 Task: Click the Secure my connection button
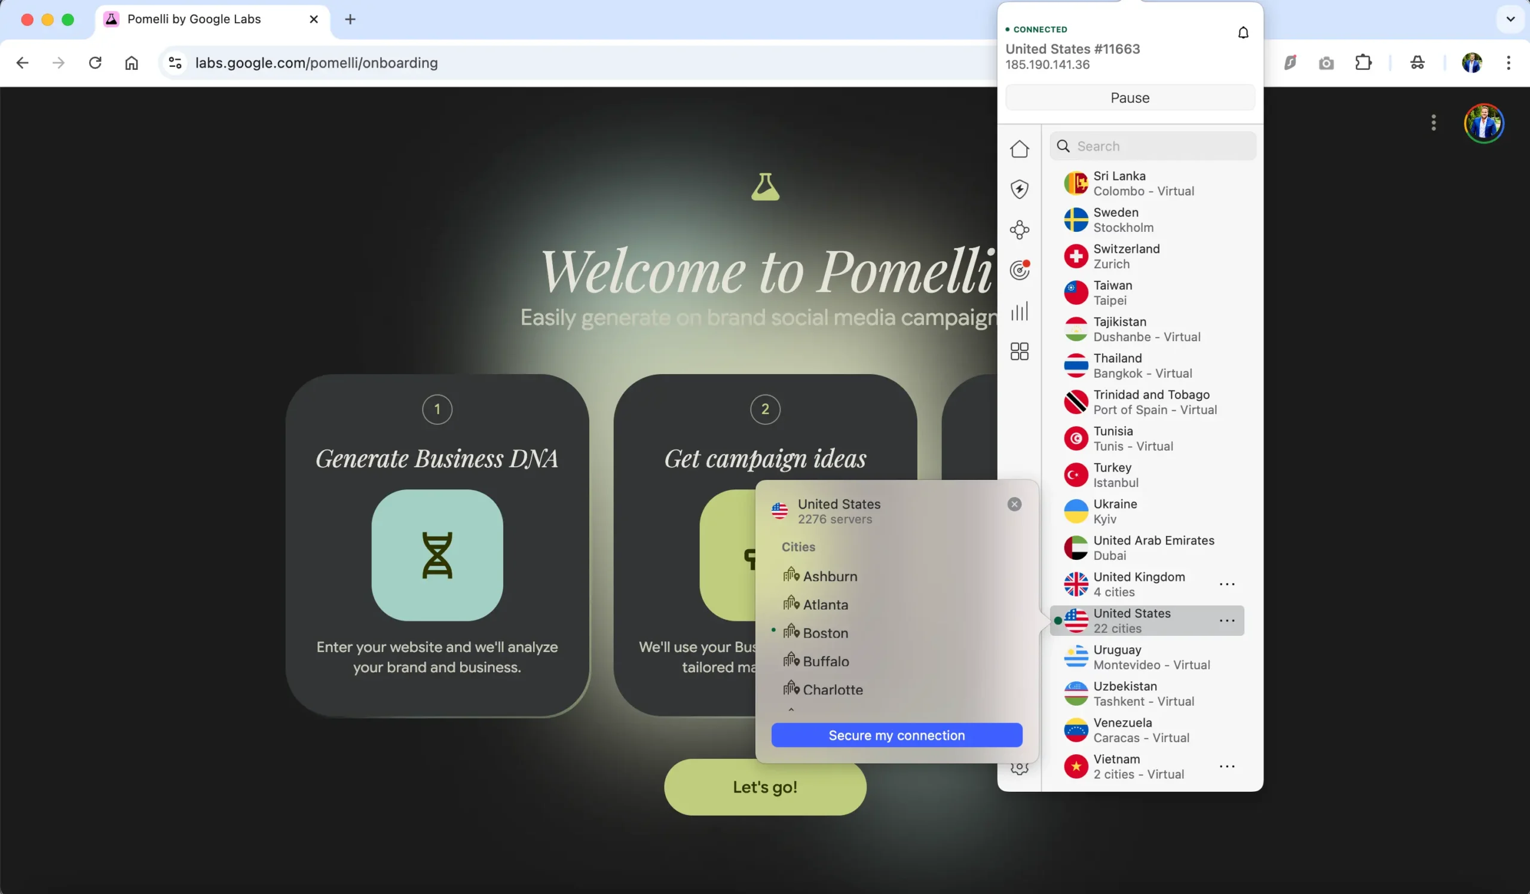tap(896, 735)
